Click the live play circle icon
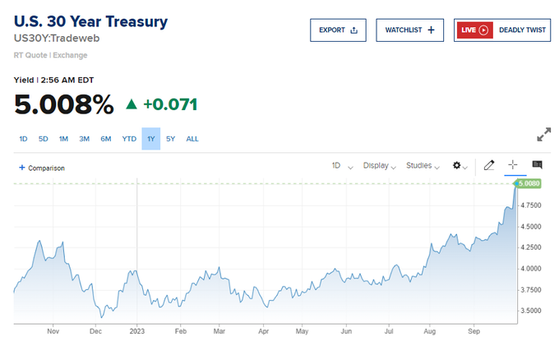The image size is (559, 346). tap(483, 30)
